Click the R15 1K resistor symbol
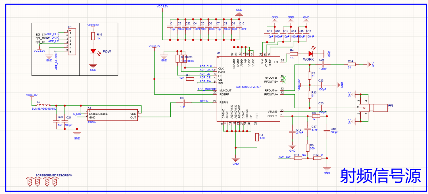 (93, 36)
